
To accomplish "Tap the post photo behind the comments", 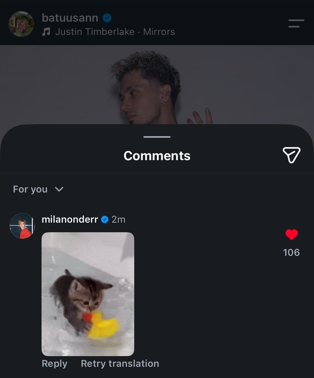I will (x=157, y=85).
